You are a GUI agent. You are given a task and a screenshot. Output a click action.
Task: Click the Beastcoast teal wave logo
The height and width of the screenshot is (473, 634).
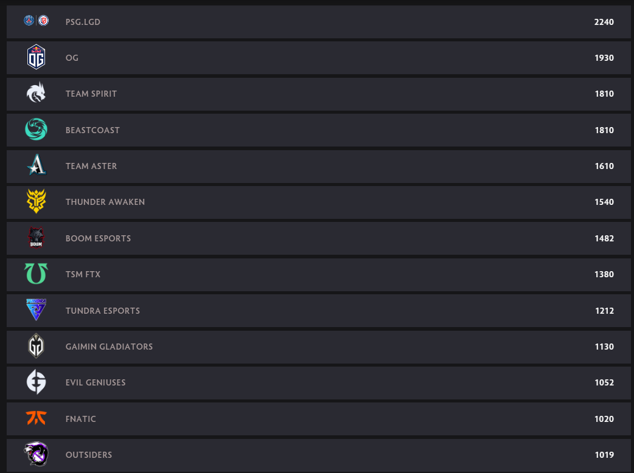pyautogui.click(x=36, y=129)
